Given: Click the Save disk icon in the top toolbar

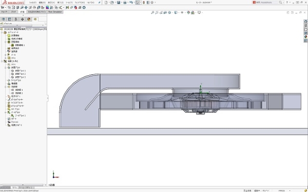Looking at the screenshot, I should tap(119, 3).
